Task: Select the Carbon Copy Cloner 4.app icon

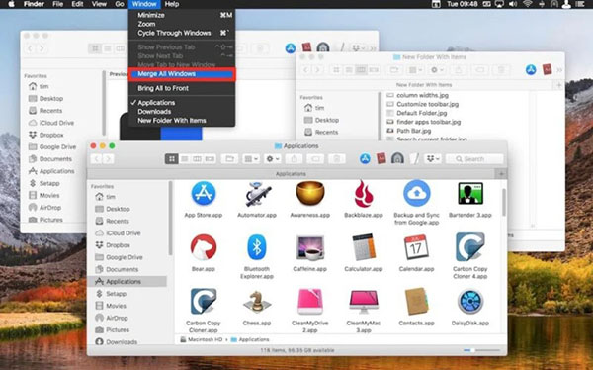Action: coord(470,247)
